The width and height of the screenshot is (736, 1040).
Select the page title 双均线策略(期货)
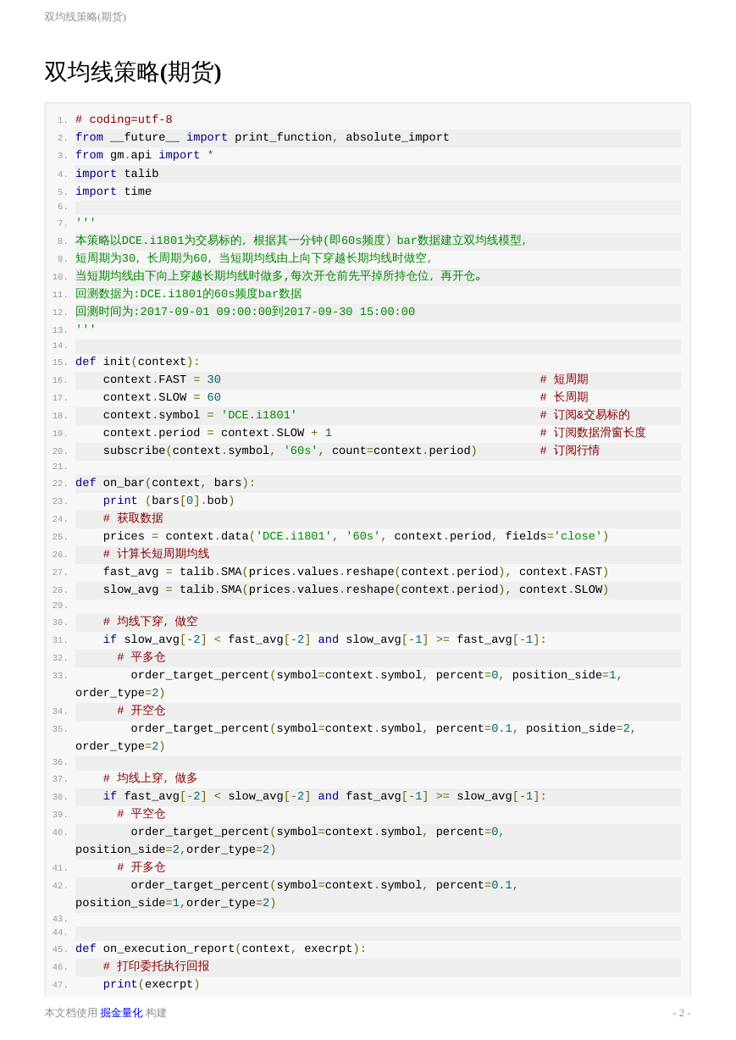click(x=133, y=72)
